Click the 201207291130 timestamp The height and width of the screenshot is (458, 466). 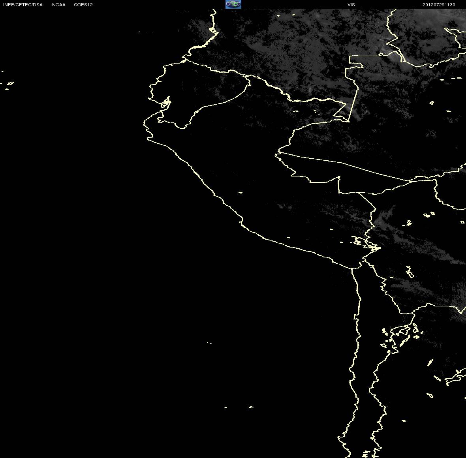439,5
